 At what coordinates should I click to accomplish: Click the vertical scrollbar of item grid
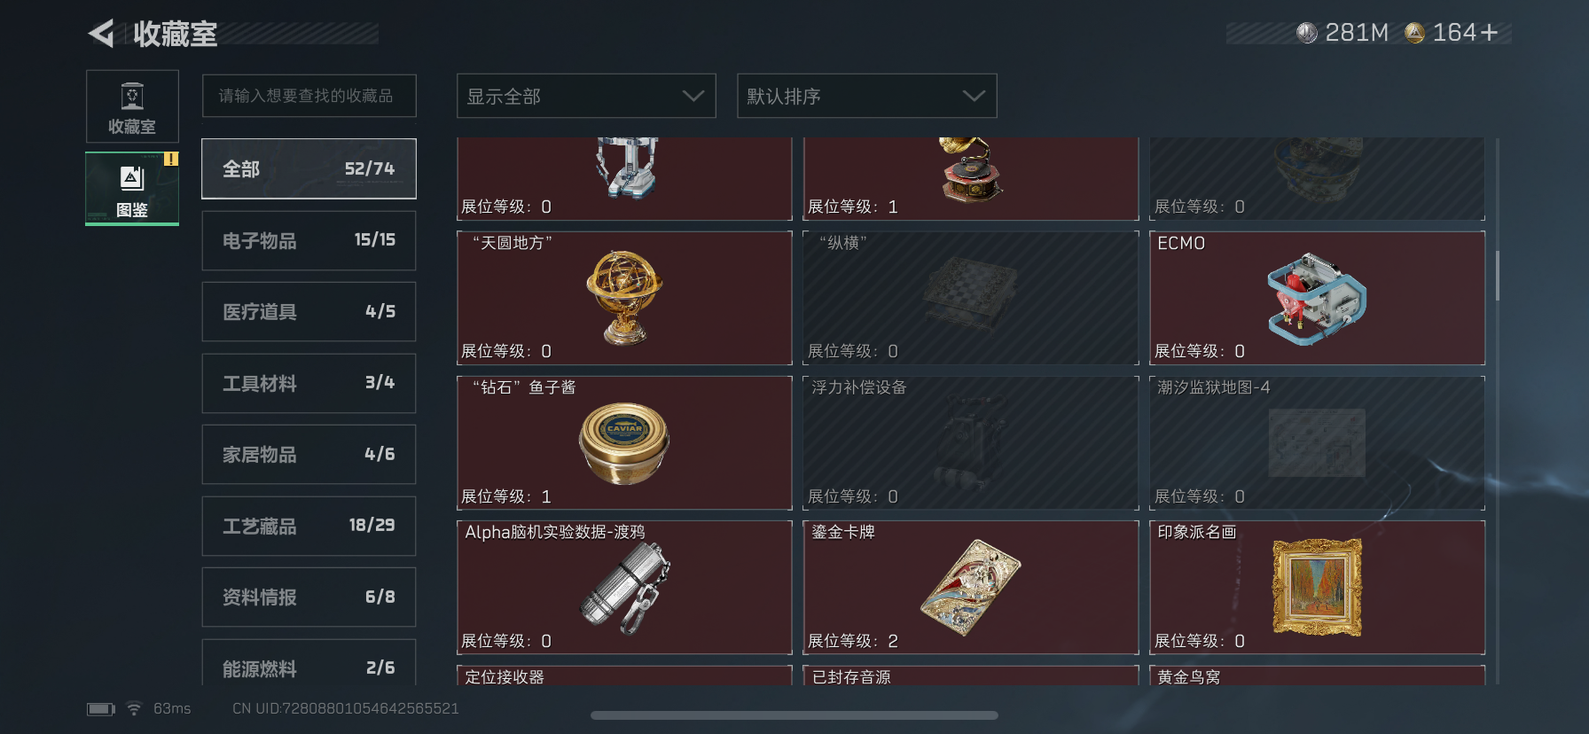click(1498, 275)
